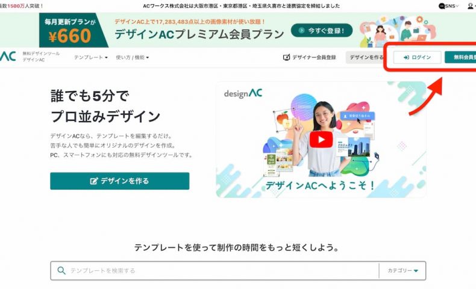Image resolution: width=476 pixels, height=289 pixels.
Task: Click the large teal デザインを作る button
Action: 120,181
